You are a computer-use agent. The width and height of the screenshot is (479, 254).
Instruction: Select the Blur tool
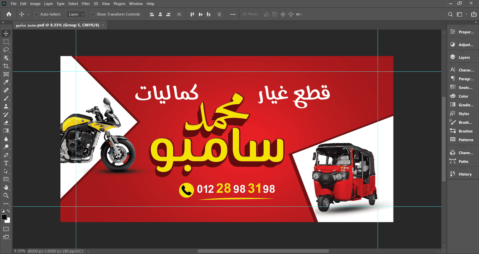[x=6, y=139]
